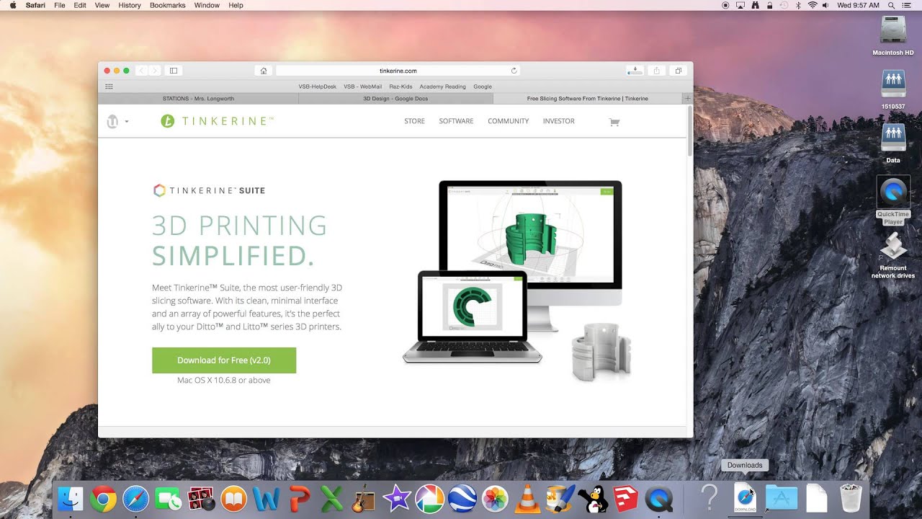This screenshot has height=519, width=922.
Task: Open the VSB-HelpDesk bookmark
Action: [x=318, y=86]
